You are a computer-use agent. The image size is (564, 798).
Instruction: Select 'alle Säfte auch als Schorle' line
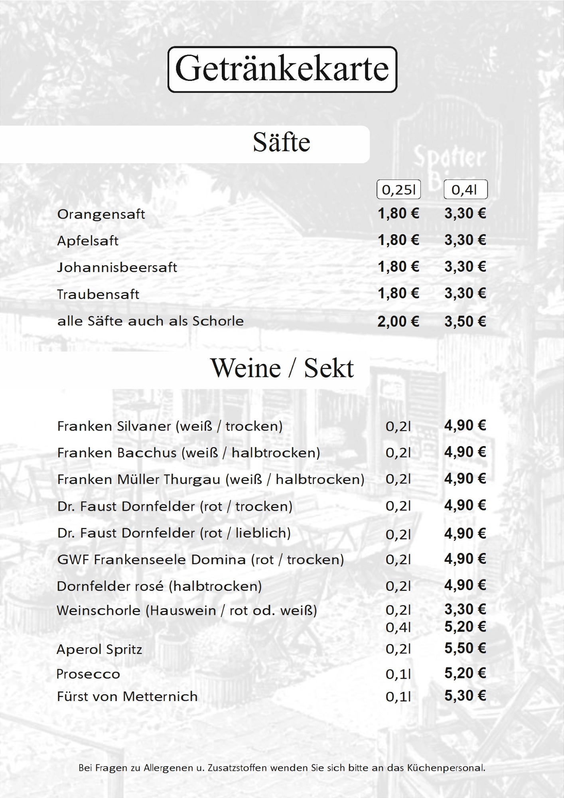tap(150, 321)
